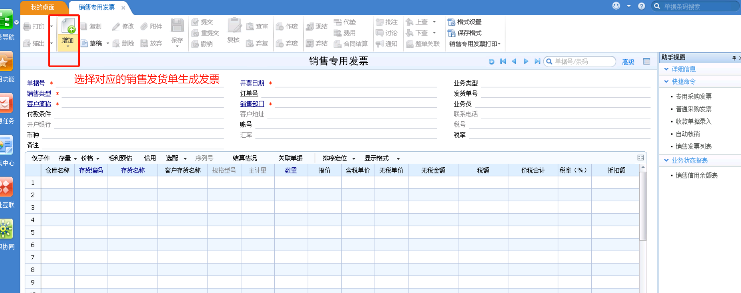Go to the next record arrow
Viewport: 741px width, 293px height.
click(x=526, y=61)
